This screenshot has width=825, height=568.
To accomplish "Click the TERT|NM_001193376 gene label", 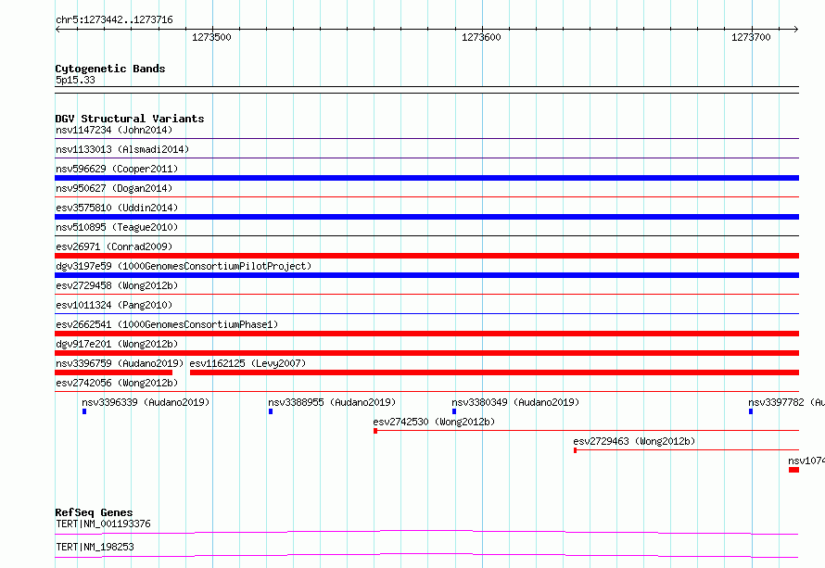I will (103, 524).
